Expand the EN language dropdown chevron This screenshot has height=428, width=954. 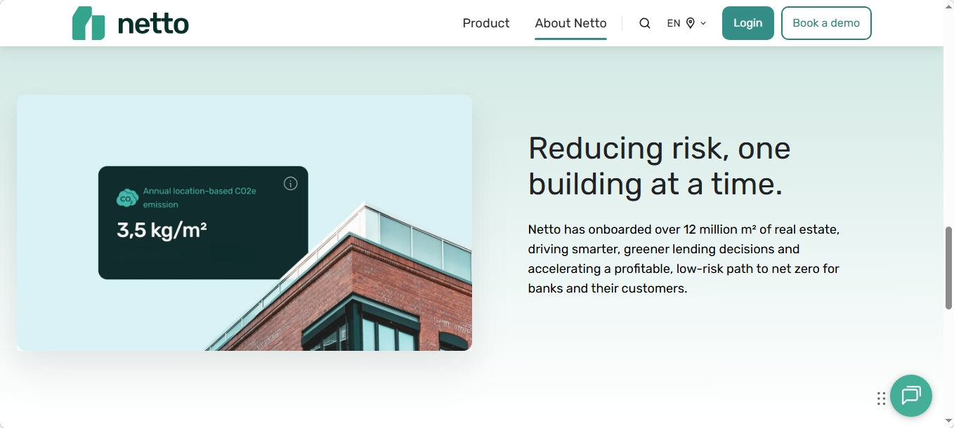[x=703, y=23]
